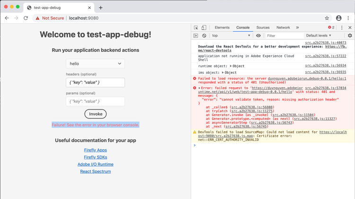Reload the page using the refresh icon

26,18
